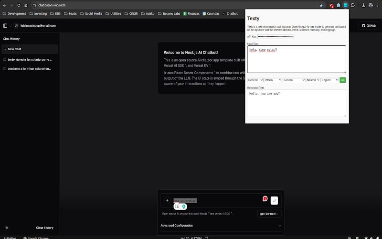Click the LU user avatar
This screenshot has width=382, height=239.
pyautogui.click(x=16, y=26)
